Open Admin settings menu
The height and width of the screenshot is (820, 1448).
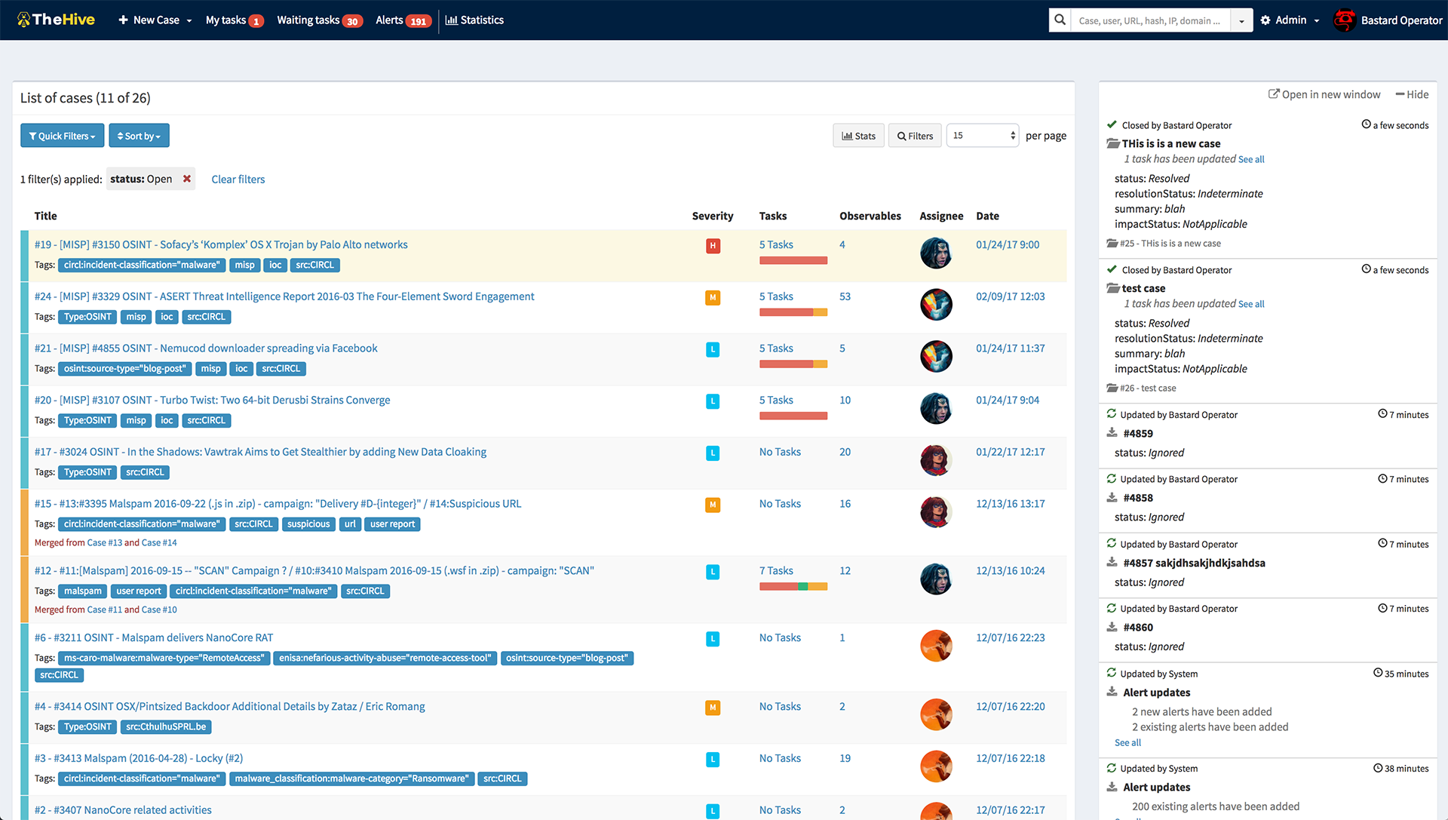coord(1288,19)
